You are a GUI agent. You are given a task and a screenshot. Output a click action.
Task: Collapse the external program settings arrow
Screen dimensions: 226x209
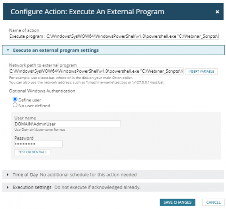(x=8, y=50)
